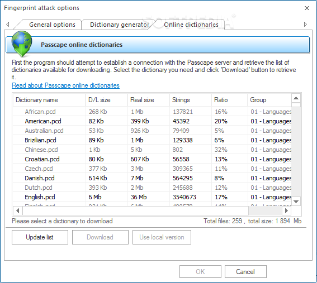Click the horizontal scroll right arrow
Screen dimensions: 317x283
[x=286, y=211]
